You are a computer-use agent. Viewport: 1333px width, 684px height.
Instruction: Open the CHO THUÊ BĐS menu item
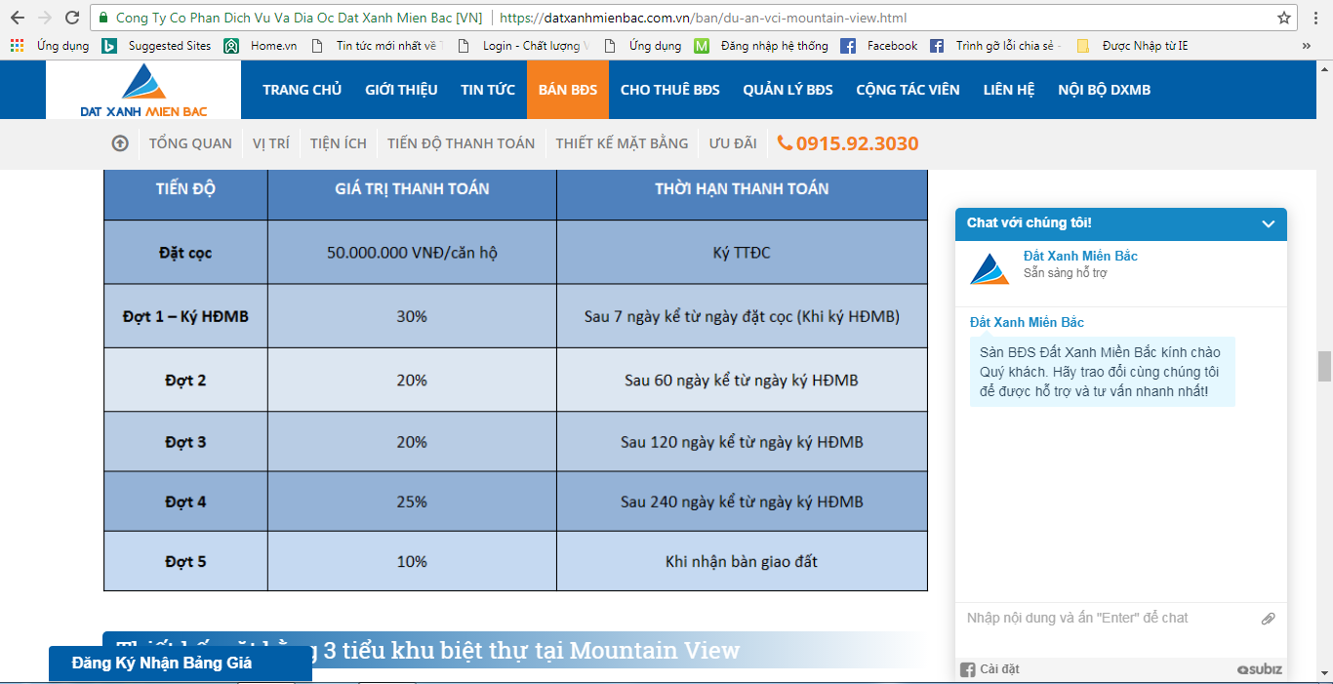(x=669, y=90)
